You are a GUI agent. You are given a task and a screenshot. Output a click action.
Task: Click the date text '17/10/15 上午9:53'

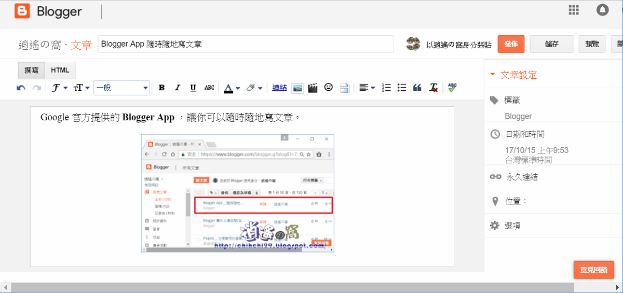click(x=537, y=150)
